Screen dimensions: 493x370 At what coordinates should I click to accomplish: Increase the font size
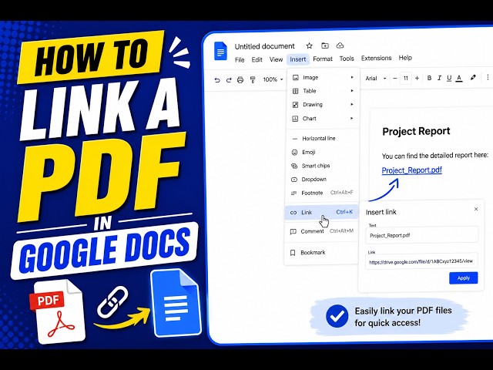click(417, 79)
